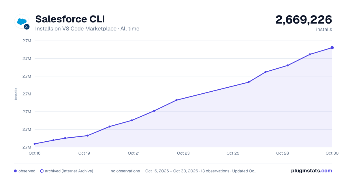Click the Oct 28 axis label
The height and width of the screenshot is (181, 346).
coord(283,153)
